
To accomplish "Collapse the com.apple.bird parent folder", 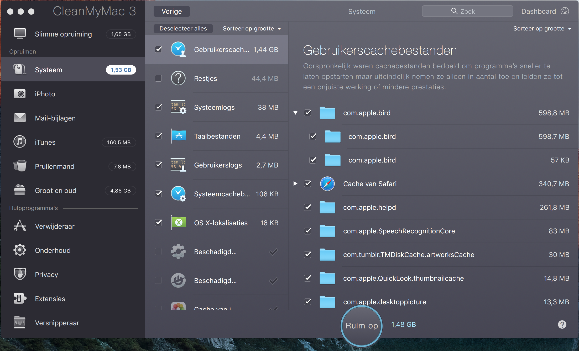I will click(x=295, y=113).
